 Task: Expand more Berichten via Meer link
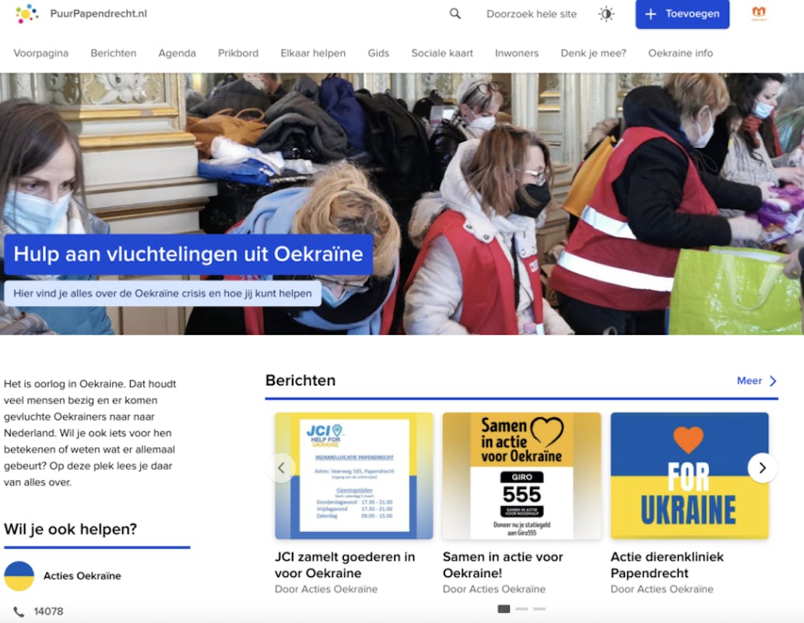click(757, 381)
